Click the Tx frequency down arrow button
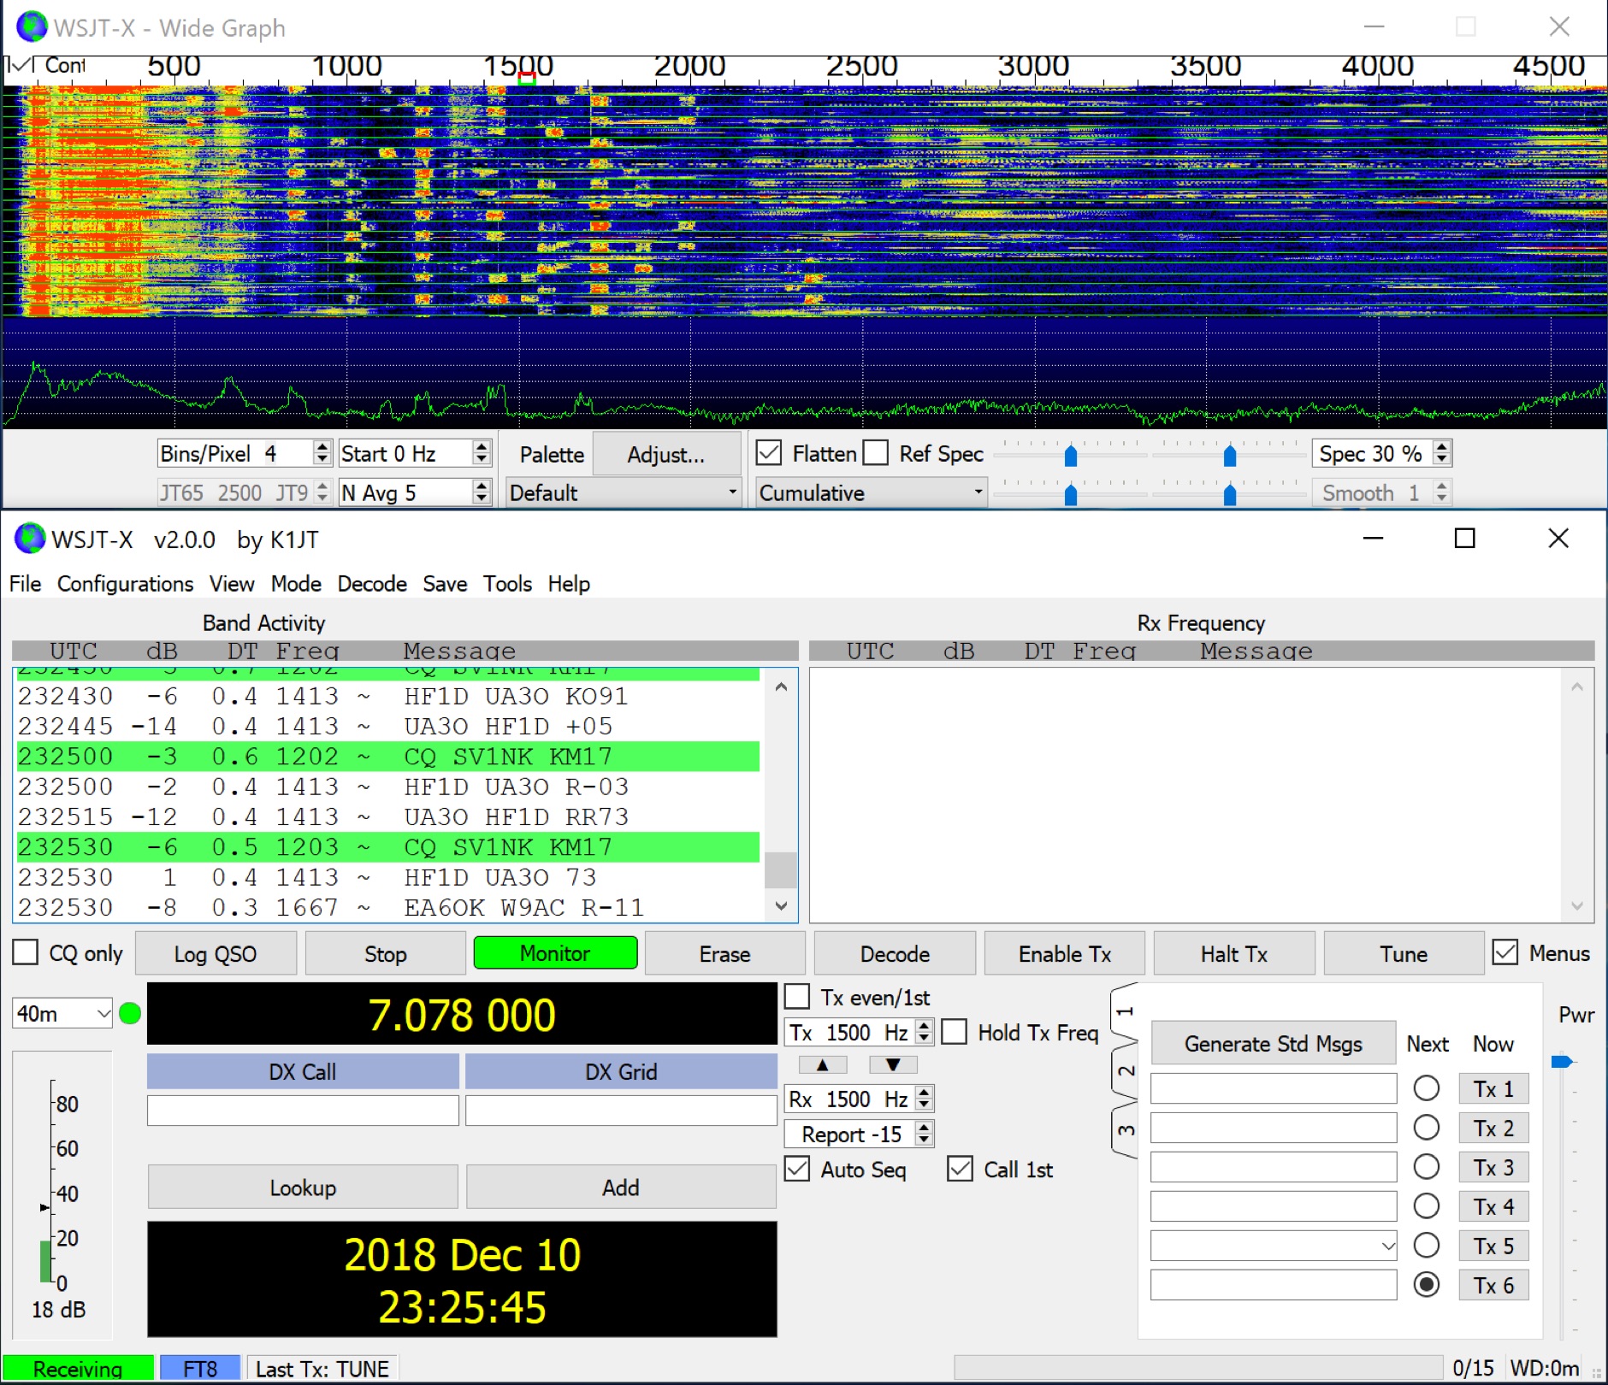 tap(892, 1065)
